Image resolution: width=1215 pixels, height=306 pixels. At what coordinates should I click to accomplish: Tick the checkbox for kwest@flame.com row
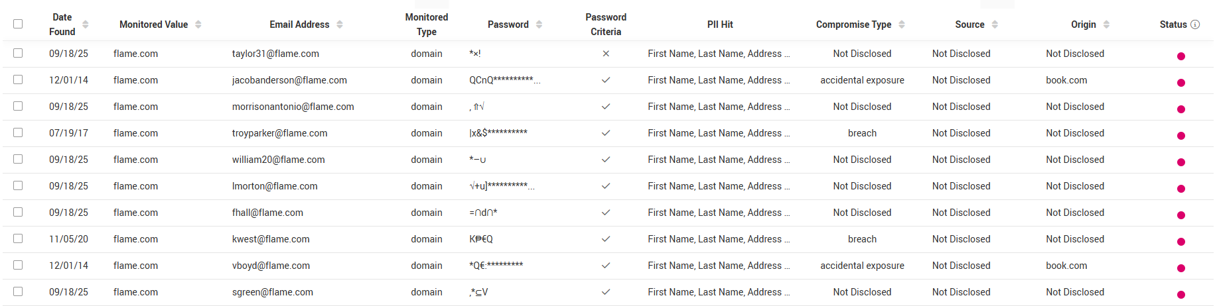[x=18, y=238]
